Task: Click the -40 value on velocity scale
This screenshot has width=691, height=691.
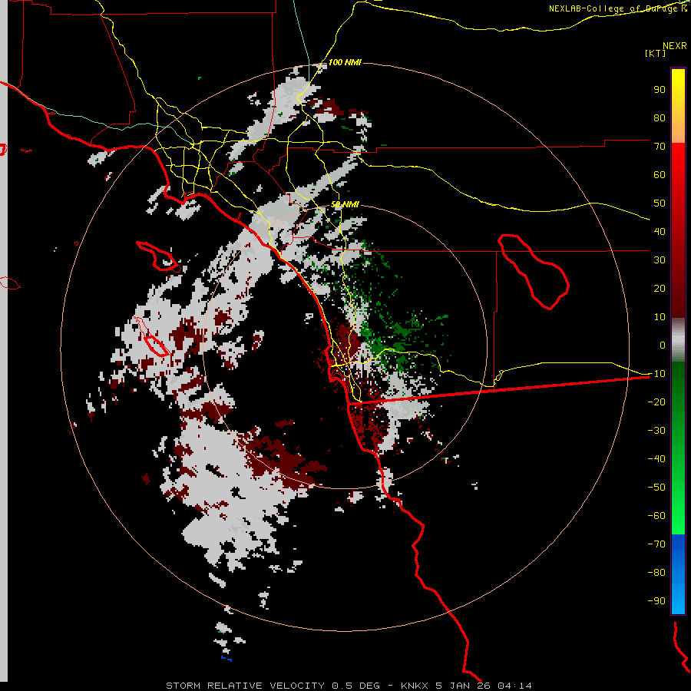Action: pyautogui.click(x=656, y=459)
